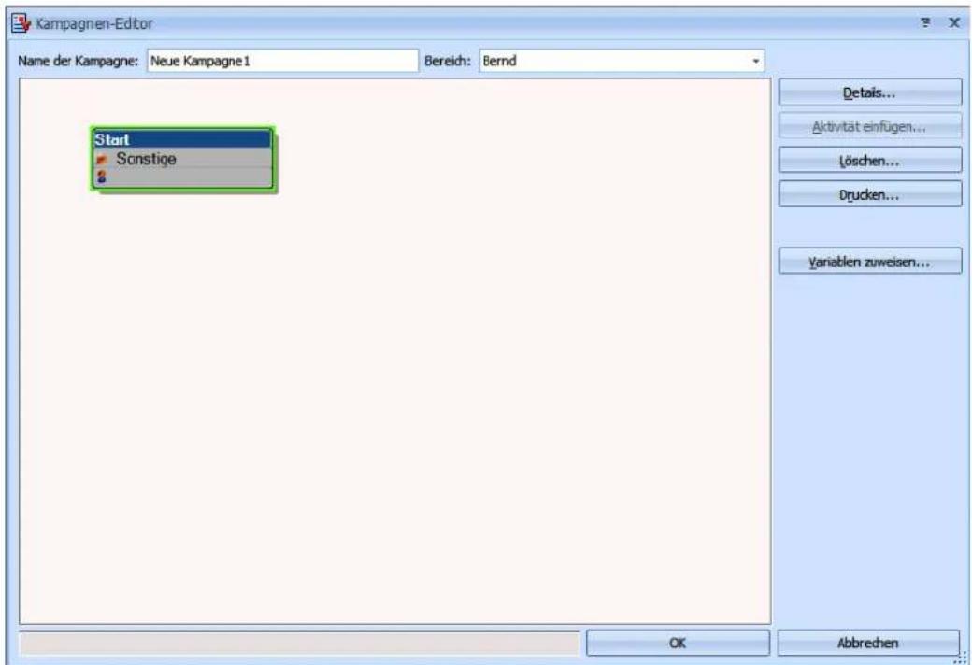
Task: Click the help icon in the title bar
Action: click(x=925, y=23)
